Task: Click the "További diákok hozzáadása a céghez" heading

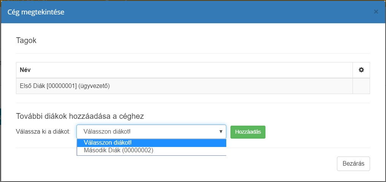Action: point(80,116)
